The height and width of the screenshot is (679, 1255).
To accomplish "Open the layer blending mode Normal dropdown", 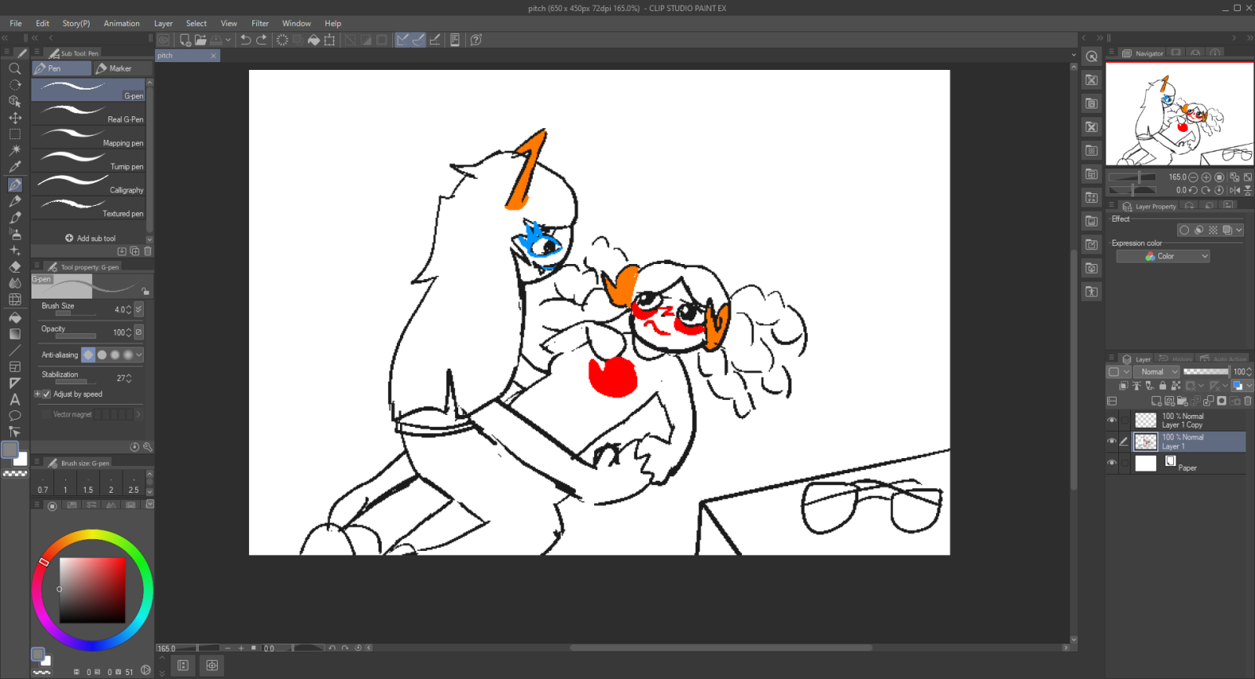I will [1157, 372].
